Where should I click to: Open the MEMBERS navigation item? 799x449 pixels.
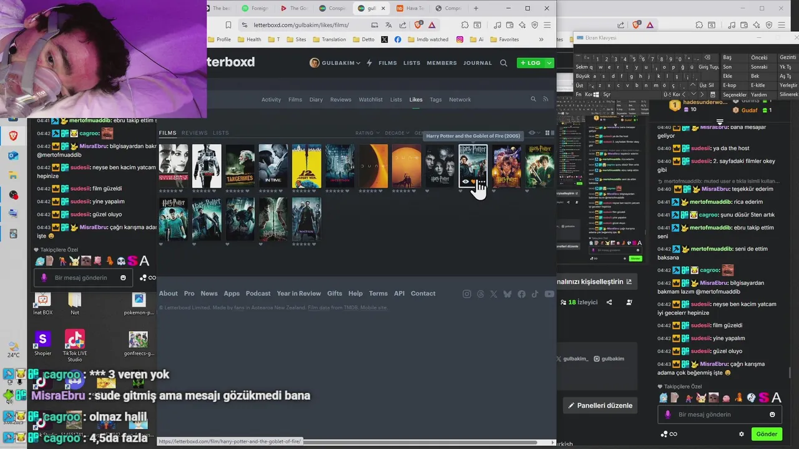(441, 63)
